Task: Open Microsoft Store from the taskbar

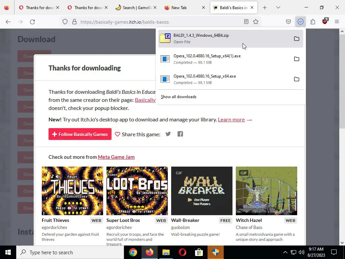Action: click(199, 252)
